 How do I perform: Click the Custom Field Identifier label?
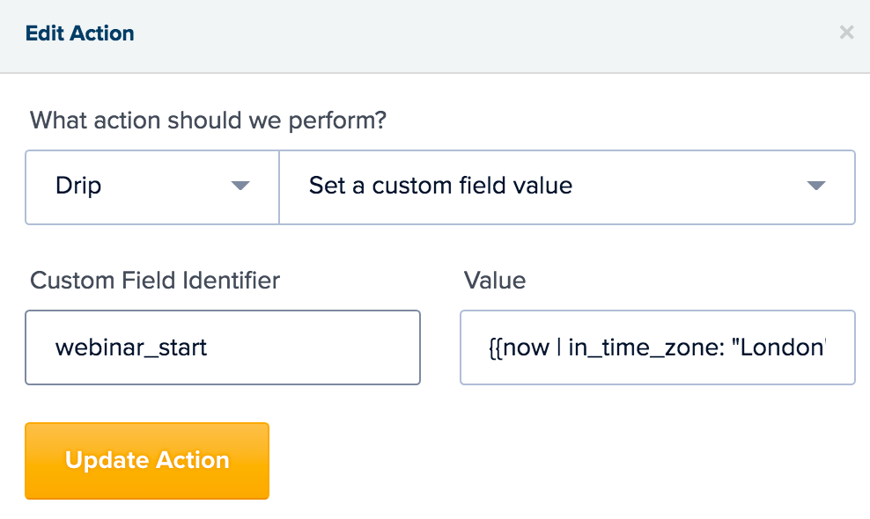(155, 280)
